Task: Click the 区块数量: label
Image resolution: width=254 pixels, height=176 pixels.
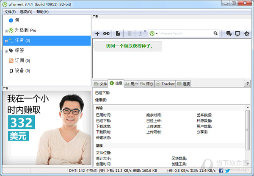Action: (179, 158)
